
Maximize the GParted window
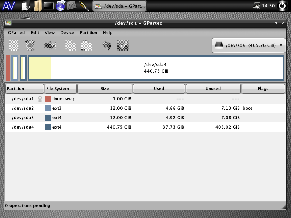pos(276,23)
